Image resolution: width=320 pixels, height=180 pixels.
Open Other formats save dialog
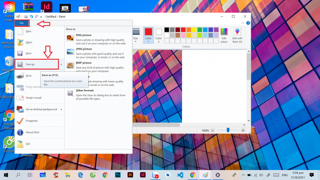85,90
